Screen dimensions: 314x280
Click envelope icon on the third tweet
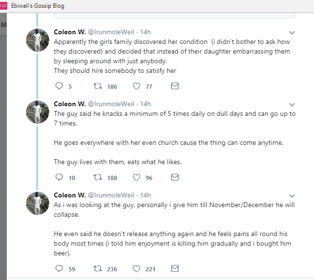tap(175, 269)
